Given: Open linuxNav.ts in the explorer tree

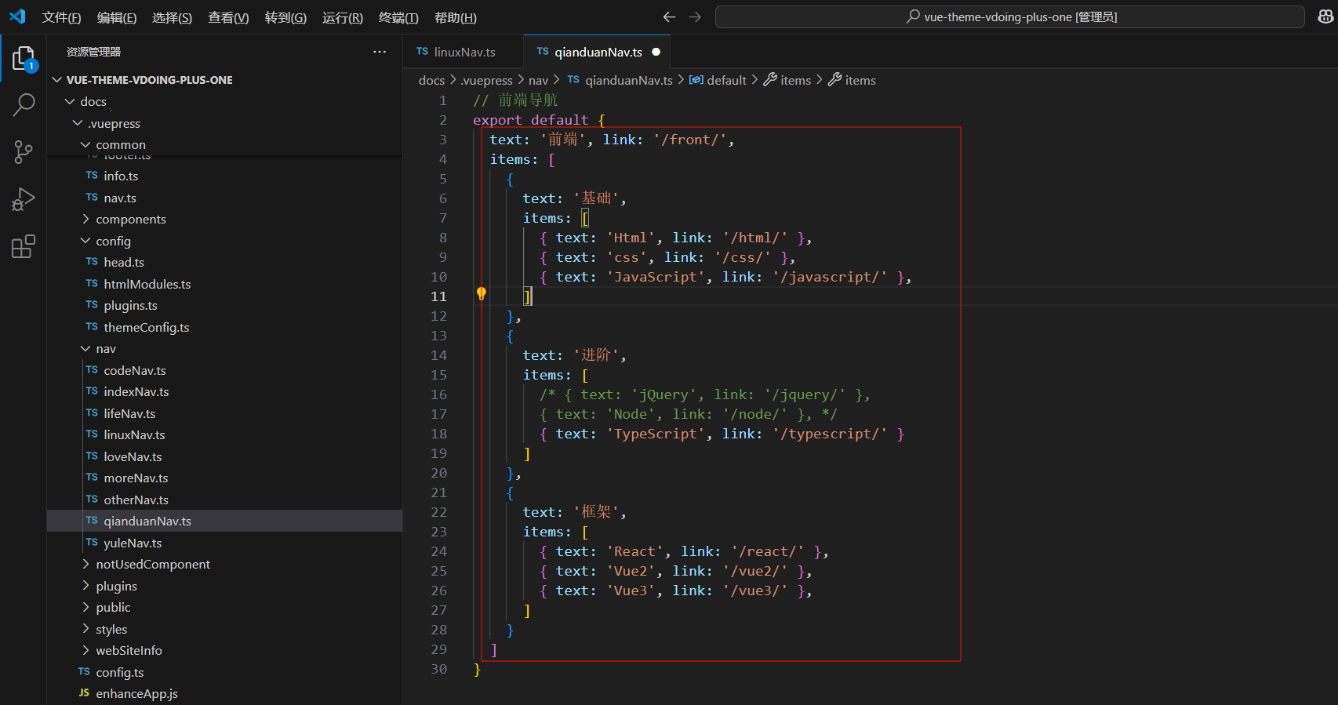Looking at the screenshot, I should (224, 434).
